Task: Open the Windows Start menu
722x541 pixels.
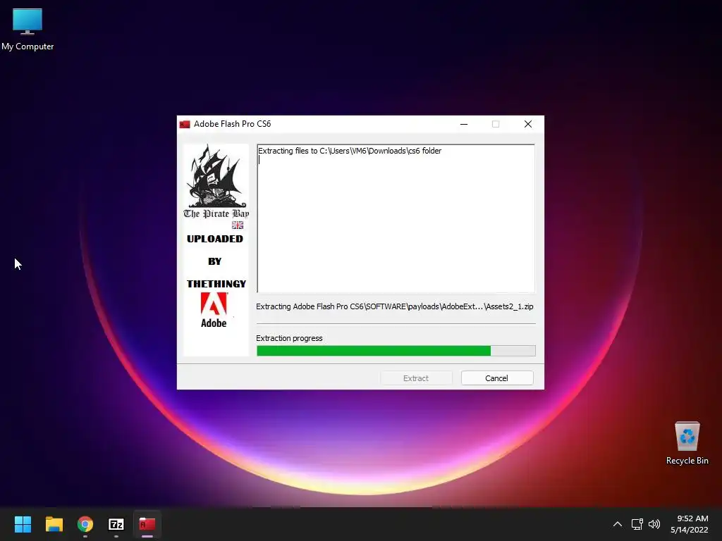Action: 23,524
